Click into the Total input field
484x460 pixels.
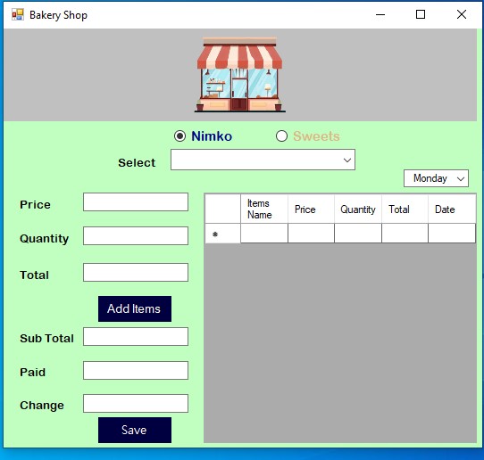tap(136, 273)
